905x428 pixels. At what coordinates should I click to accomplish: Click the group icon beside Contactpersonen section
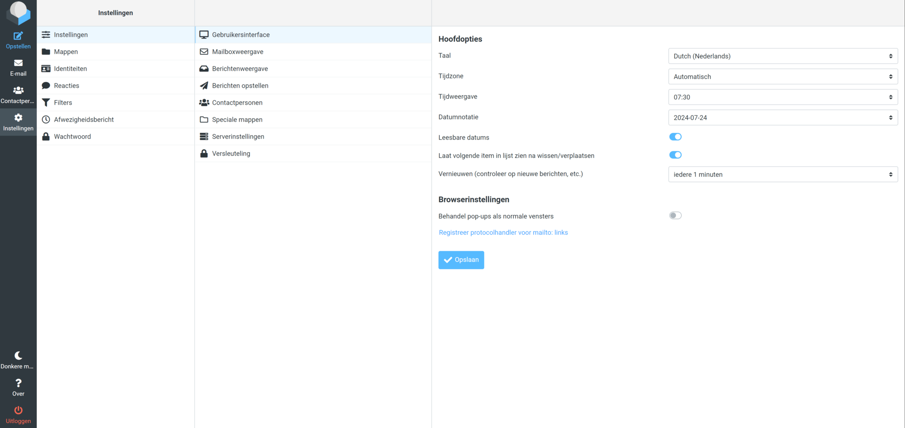coord(204,102)
